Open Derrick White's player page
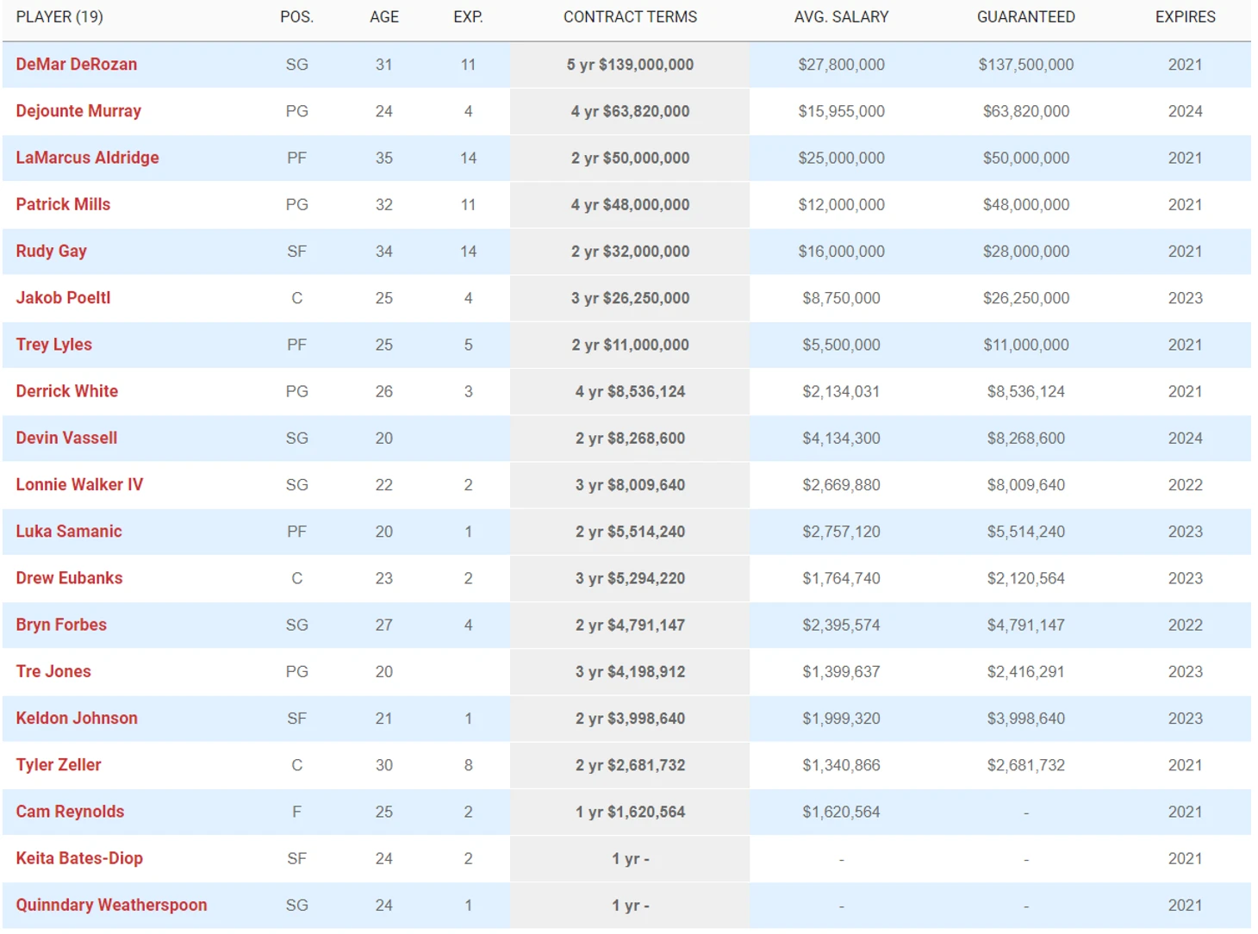The width and height of the screenshot is (1258, 934). click(66, 391)
